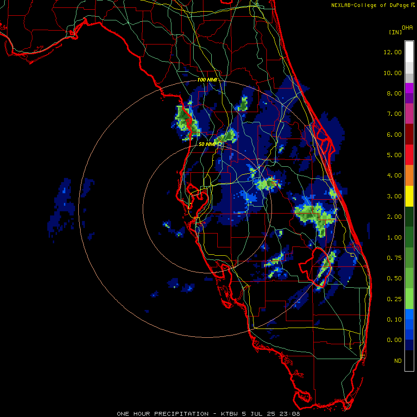417x417 pixels.
Task: Click the 7.00 legend value
Action: click(x=394, y=114)
